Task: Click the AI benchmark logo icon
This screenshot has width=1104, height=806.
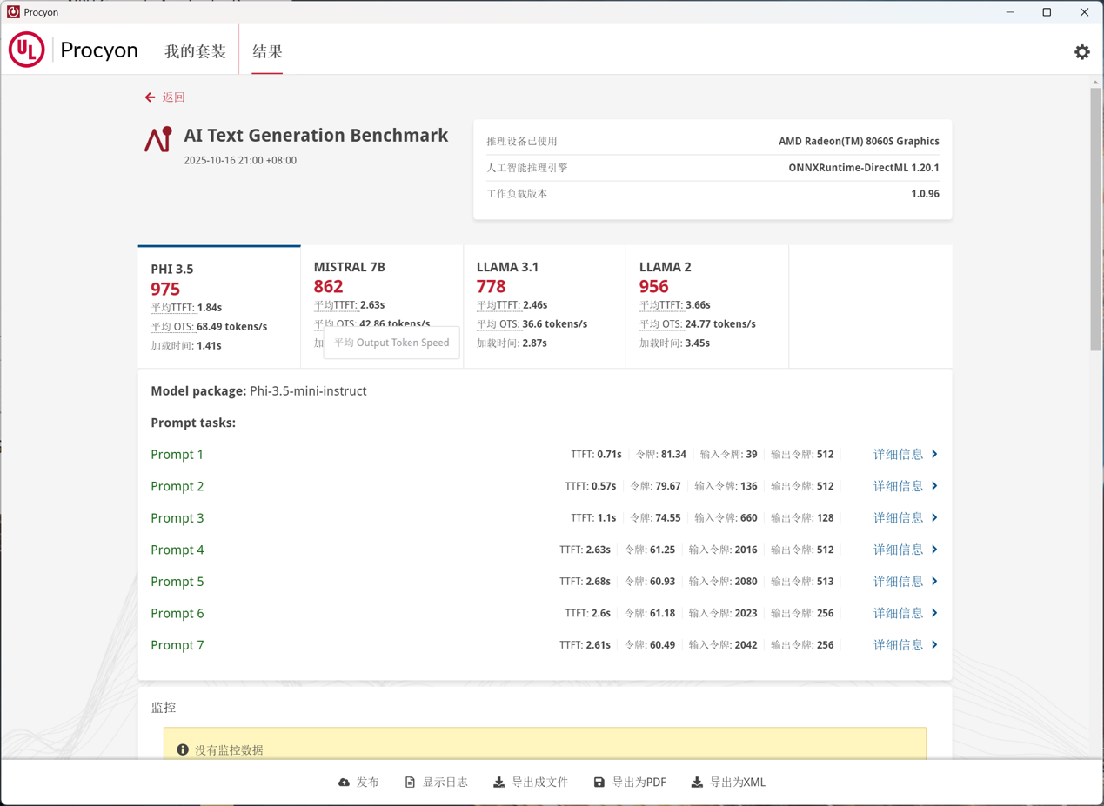Action: click(x=158, y=139)
